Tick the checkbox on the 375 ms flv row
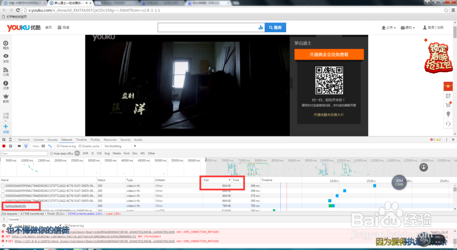This screenshot has height=250, width=457. coord(3,196)
